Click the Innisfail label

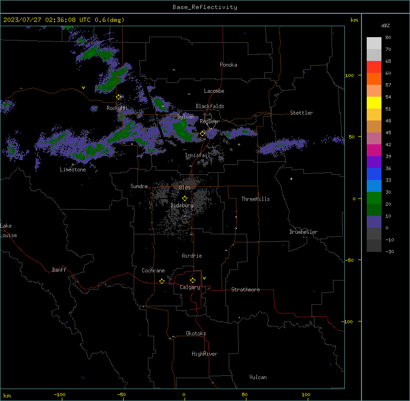[197, 155]
